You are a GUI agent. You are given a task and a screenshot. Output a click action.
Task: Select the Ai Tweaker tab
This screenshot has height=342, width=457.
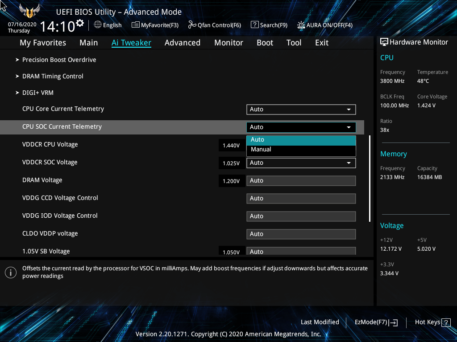(131, 43)
